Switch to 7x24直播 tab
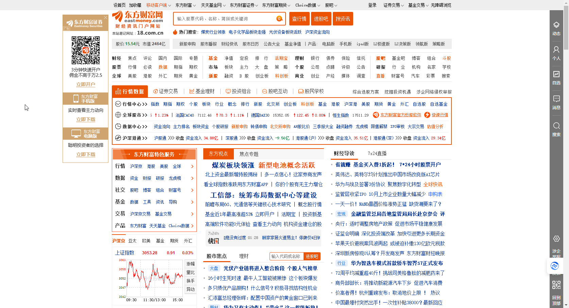Viewport: 569px width, 308px height. [x=377, y=153]
